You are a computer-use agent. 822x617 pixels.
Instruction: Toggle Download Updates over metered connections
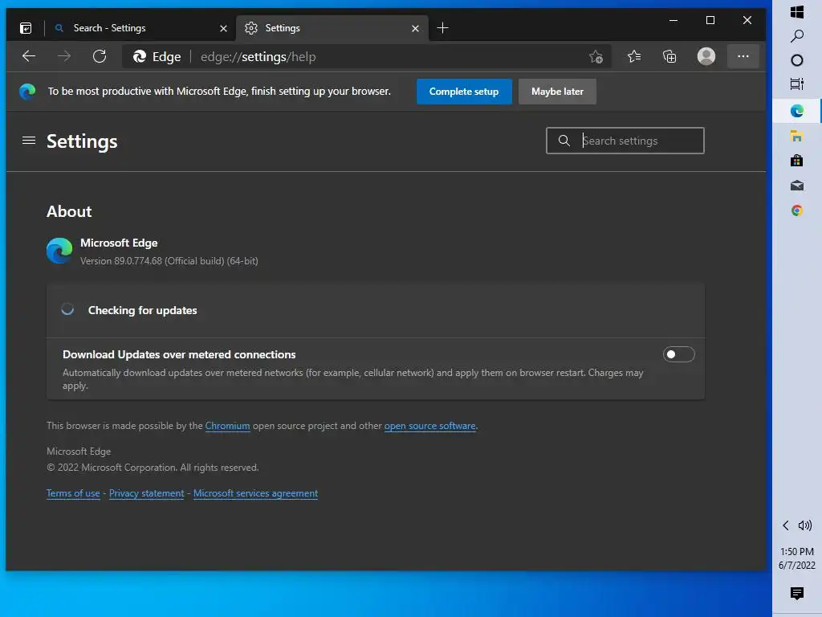coord(678,354)
